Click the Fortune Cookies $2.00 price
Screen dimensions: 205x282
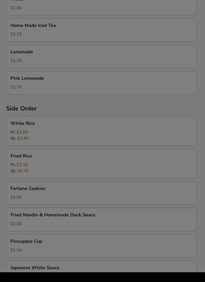pos(16,197)
